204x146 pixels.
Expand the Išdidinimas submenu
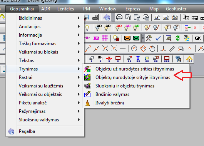45,18
